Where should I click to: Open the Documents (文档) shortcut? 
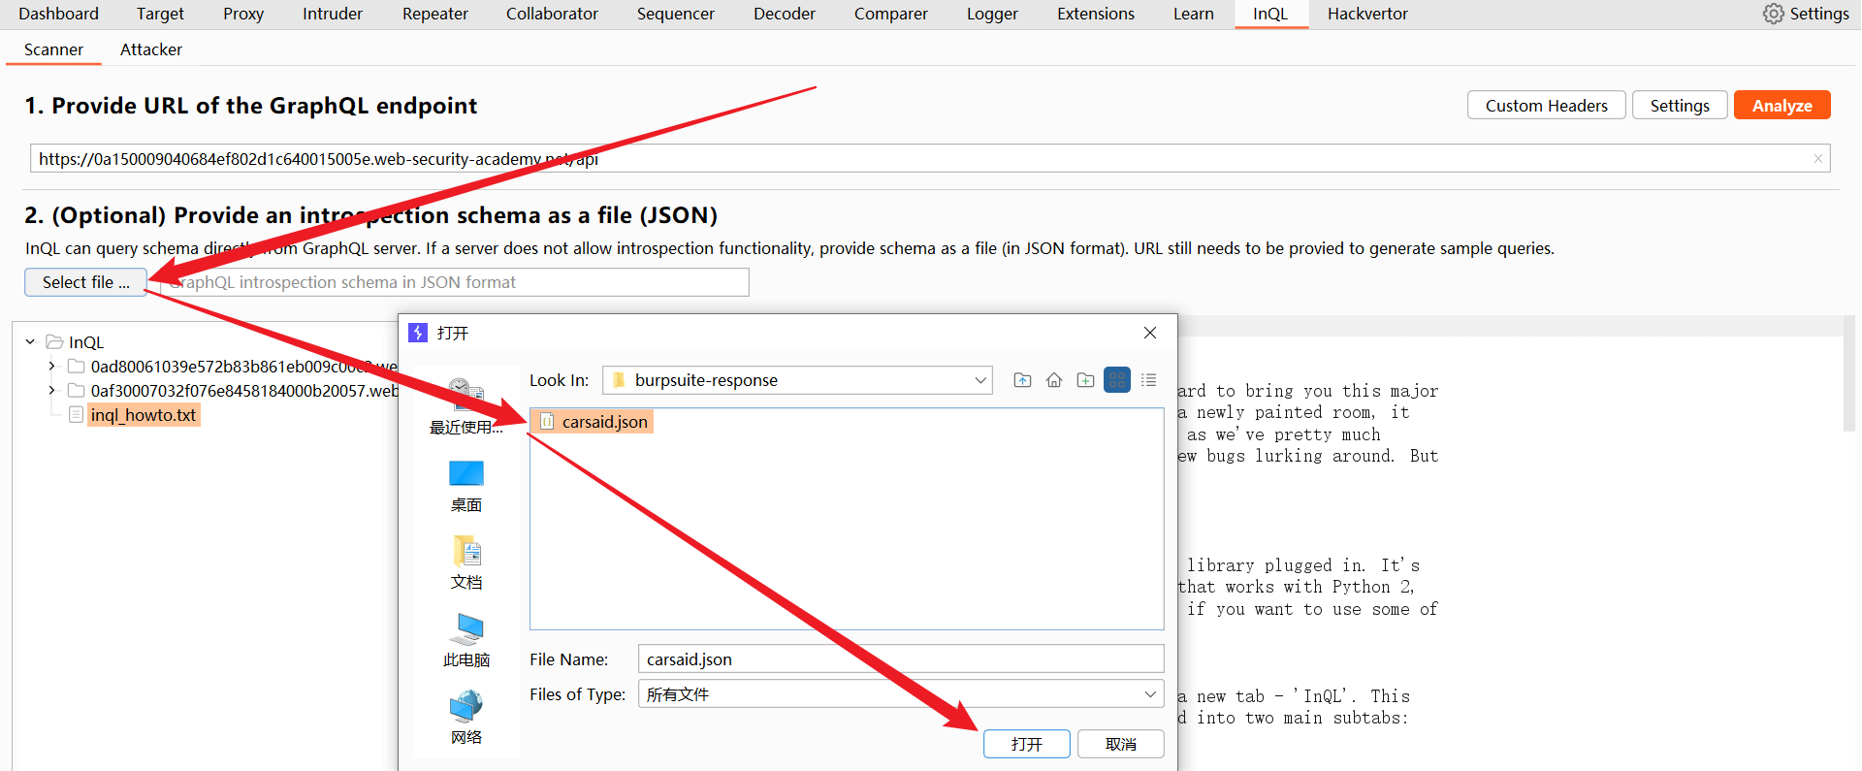click(x=465, y=562)
